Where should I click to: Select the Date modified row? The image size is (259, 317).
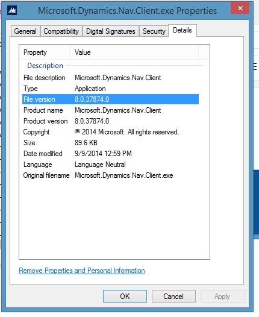[x=110, y=154]
